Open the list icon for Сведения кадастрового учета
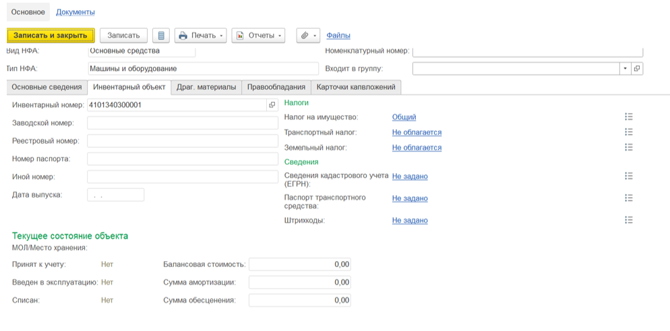This screenshot has width=670, height=331. tap(628, 176)
